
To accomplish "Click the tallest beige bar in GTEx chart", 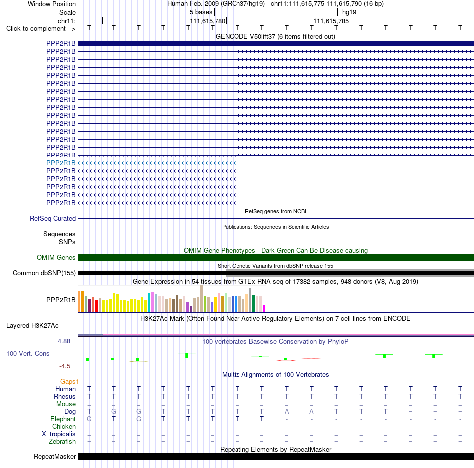I will coord(202,299).
